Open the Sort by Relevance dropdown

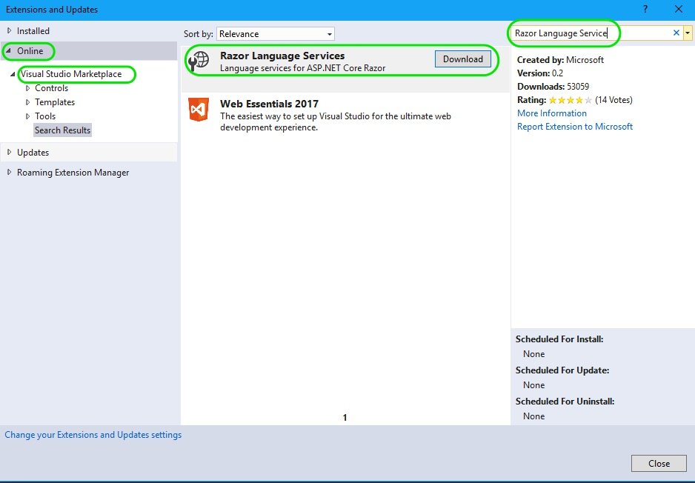pos(274,33)
